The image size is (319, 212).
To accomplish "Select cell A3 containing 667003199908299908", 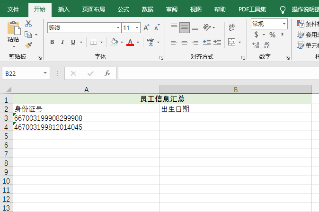I will (86, 118).
